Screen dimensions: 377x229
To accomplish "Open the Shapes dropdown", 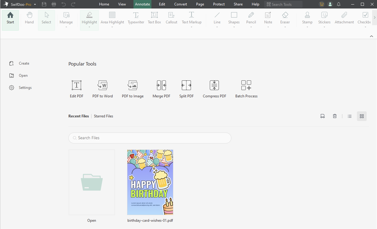I will tap(234, 27).
